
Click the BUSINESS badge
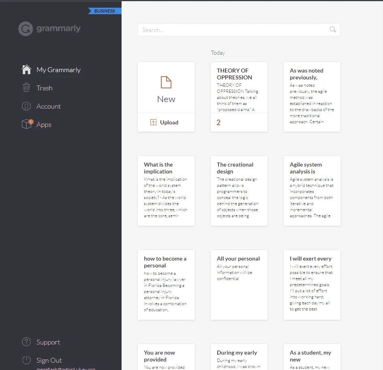coord(105,11)
